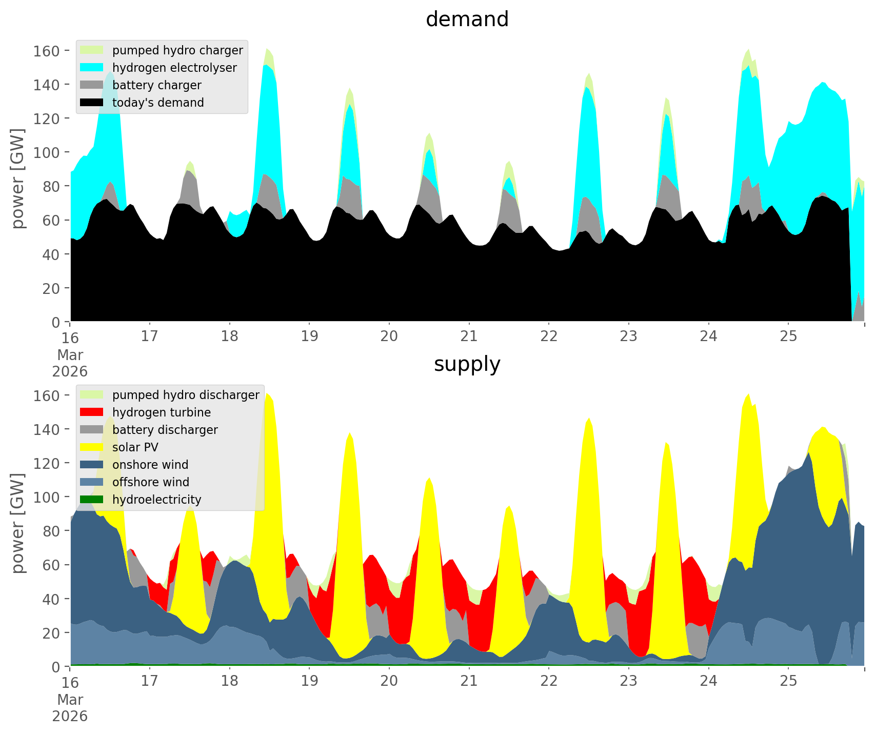Screen dimensions: 875x734
Task: Click the 100 tick on the supply y-axis
Action: [47, 497]
